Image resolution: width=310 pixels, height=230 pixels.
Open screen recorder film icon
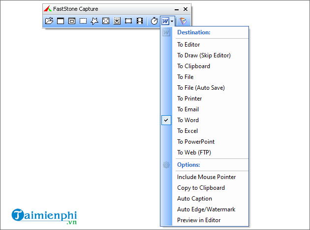(x=140, y=21)
